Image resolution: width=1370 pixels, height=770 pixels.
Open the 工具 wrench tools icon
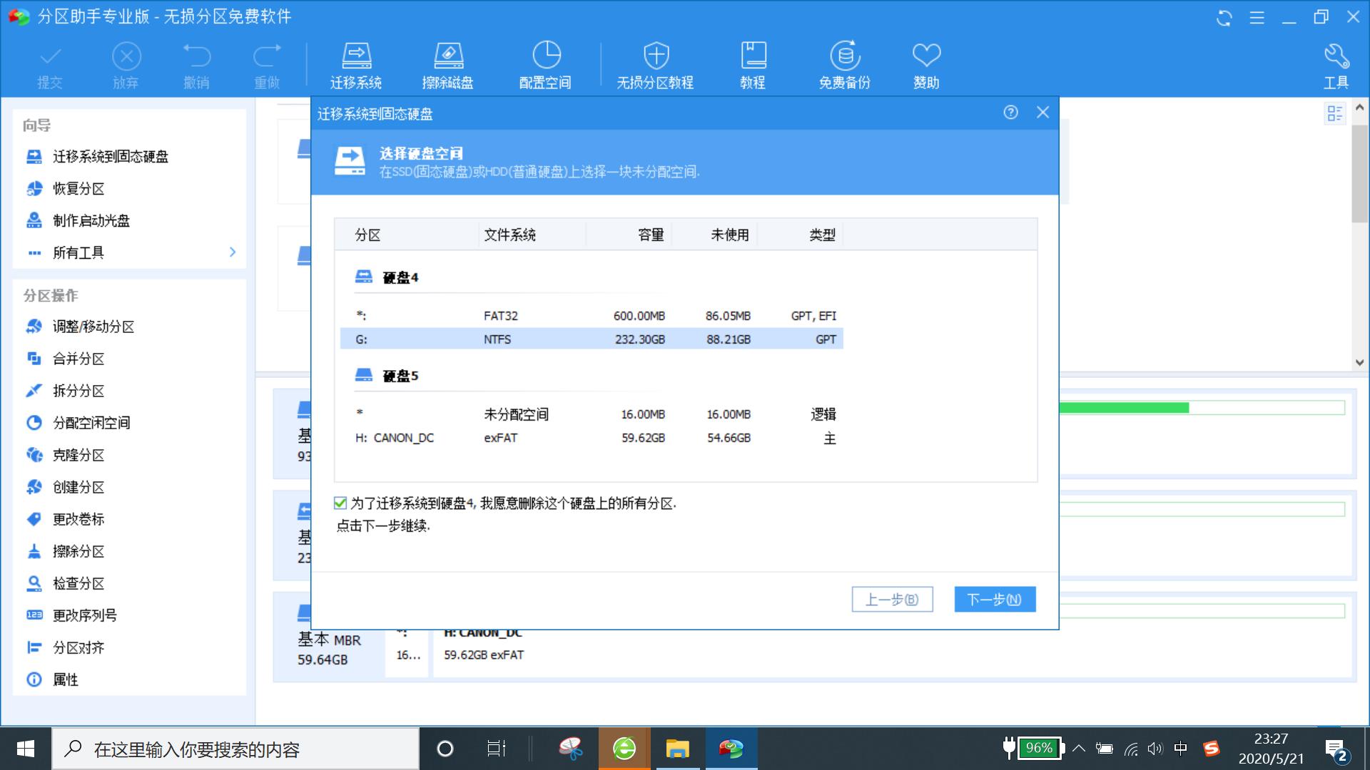click(x=1335, y=63)
